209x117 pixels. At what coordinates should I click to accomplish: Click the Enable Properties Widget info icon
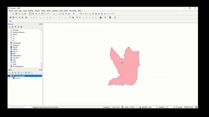pyautogui.click(x=21, y=27)
